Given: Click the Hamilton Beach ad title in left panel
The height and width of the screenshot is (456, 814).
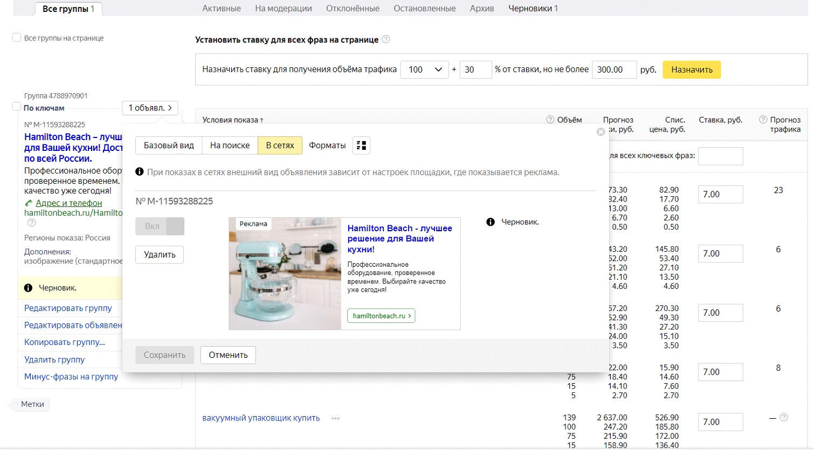Looking at the screenshot, I should point(73,148).
